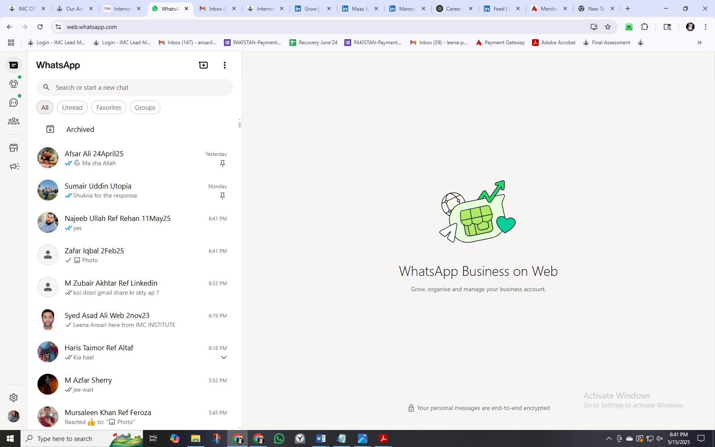Viewport: 715px width, 447px height.
Task: Open the Chrome Extensions puzzle icon
Action: pyautogui.click(x=644, y=27)
